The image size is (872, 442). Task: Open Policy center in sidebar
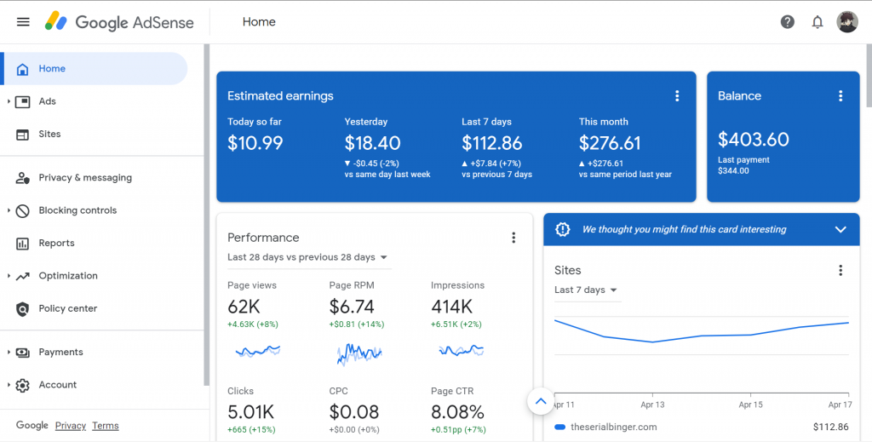(x=67, y=309)
